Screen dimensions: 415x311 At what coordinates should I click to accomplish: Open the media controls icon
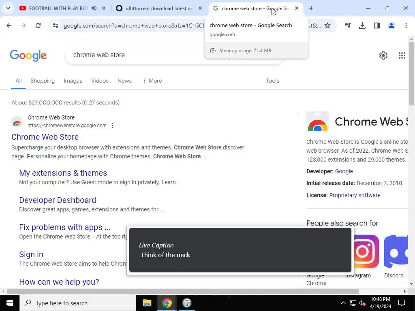348,26
